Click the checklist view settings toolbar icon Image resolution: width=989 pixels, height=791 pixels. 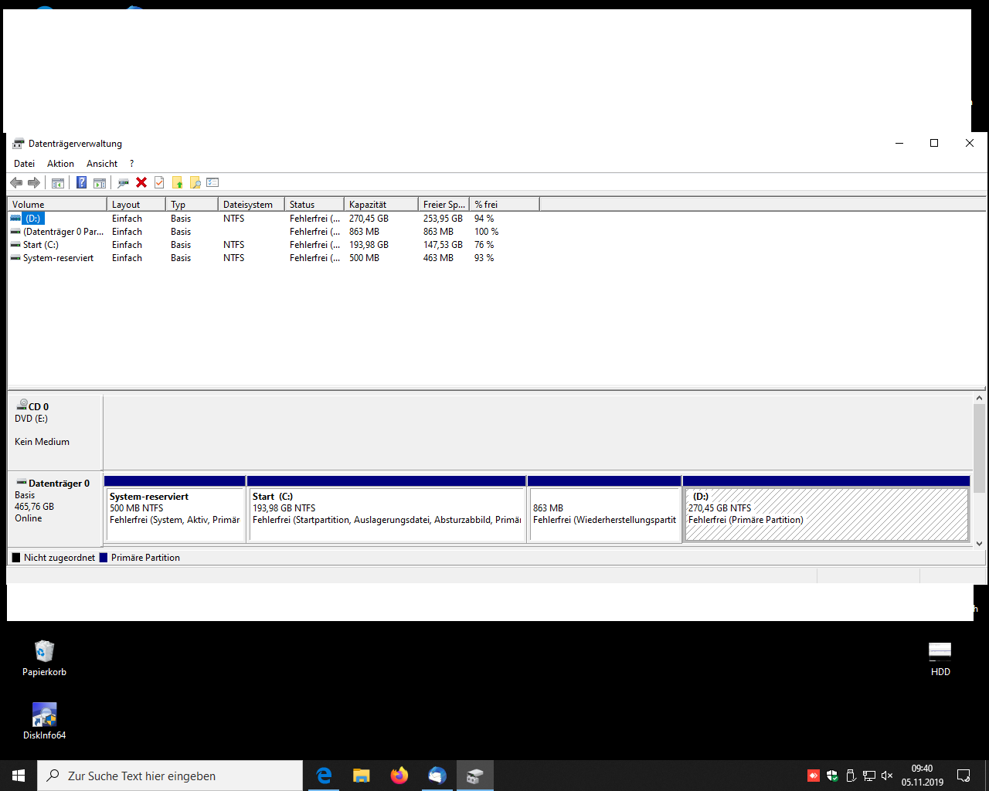(x=213, y=183)
